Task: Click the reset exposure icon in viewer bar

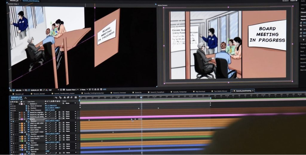Action: (101, 90)
